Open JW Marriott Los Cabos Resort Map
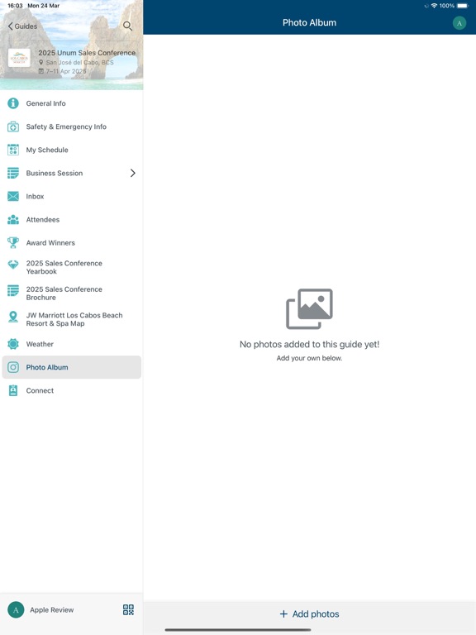The height and width of the screenshot is (635, 476). point(71,319)
